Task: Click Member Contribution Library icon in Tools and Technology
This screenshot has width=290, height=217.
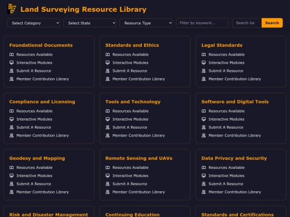Action: coord(107,136)
